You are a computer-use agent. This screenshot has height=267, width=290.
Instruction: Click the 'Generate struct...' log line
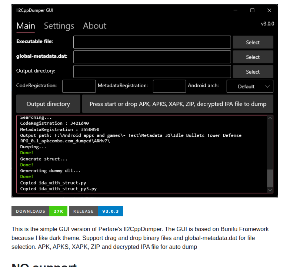coord(44,159)
